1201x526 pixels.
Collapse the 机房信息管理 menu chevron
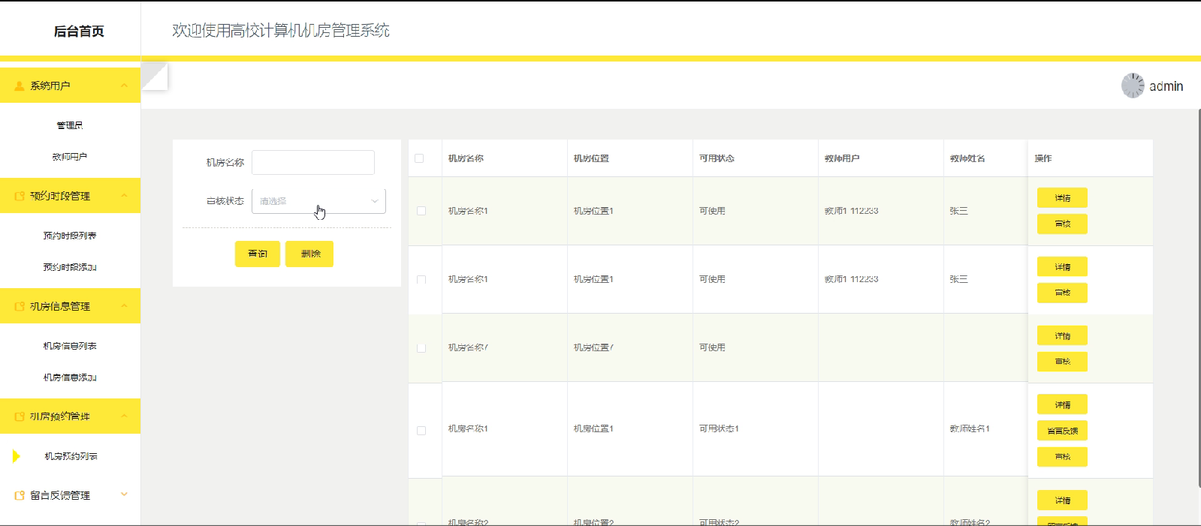click(x=125, y=306)
